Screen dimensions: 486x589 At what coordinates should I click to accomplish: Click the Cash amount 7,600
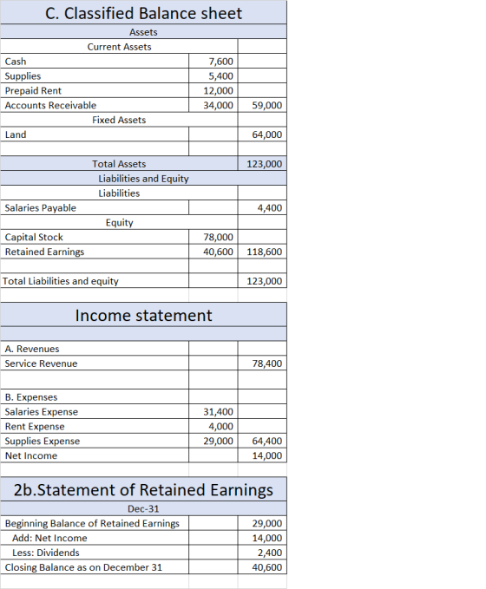213,62
